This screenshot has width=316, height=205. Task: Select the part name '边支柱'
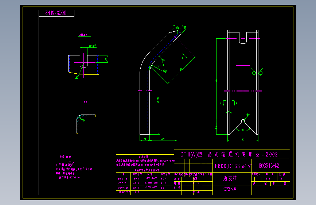tap(230, 178)
